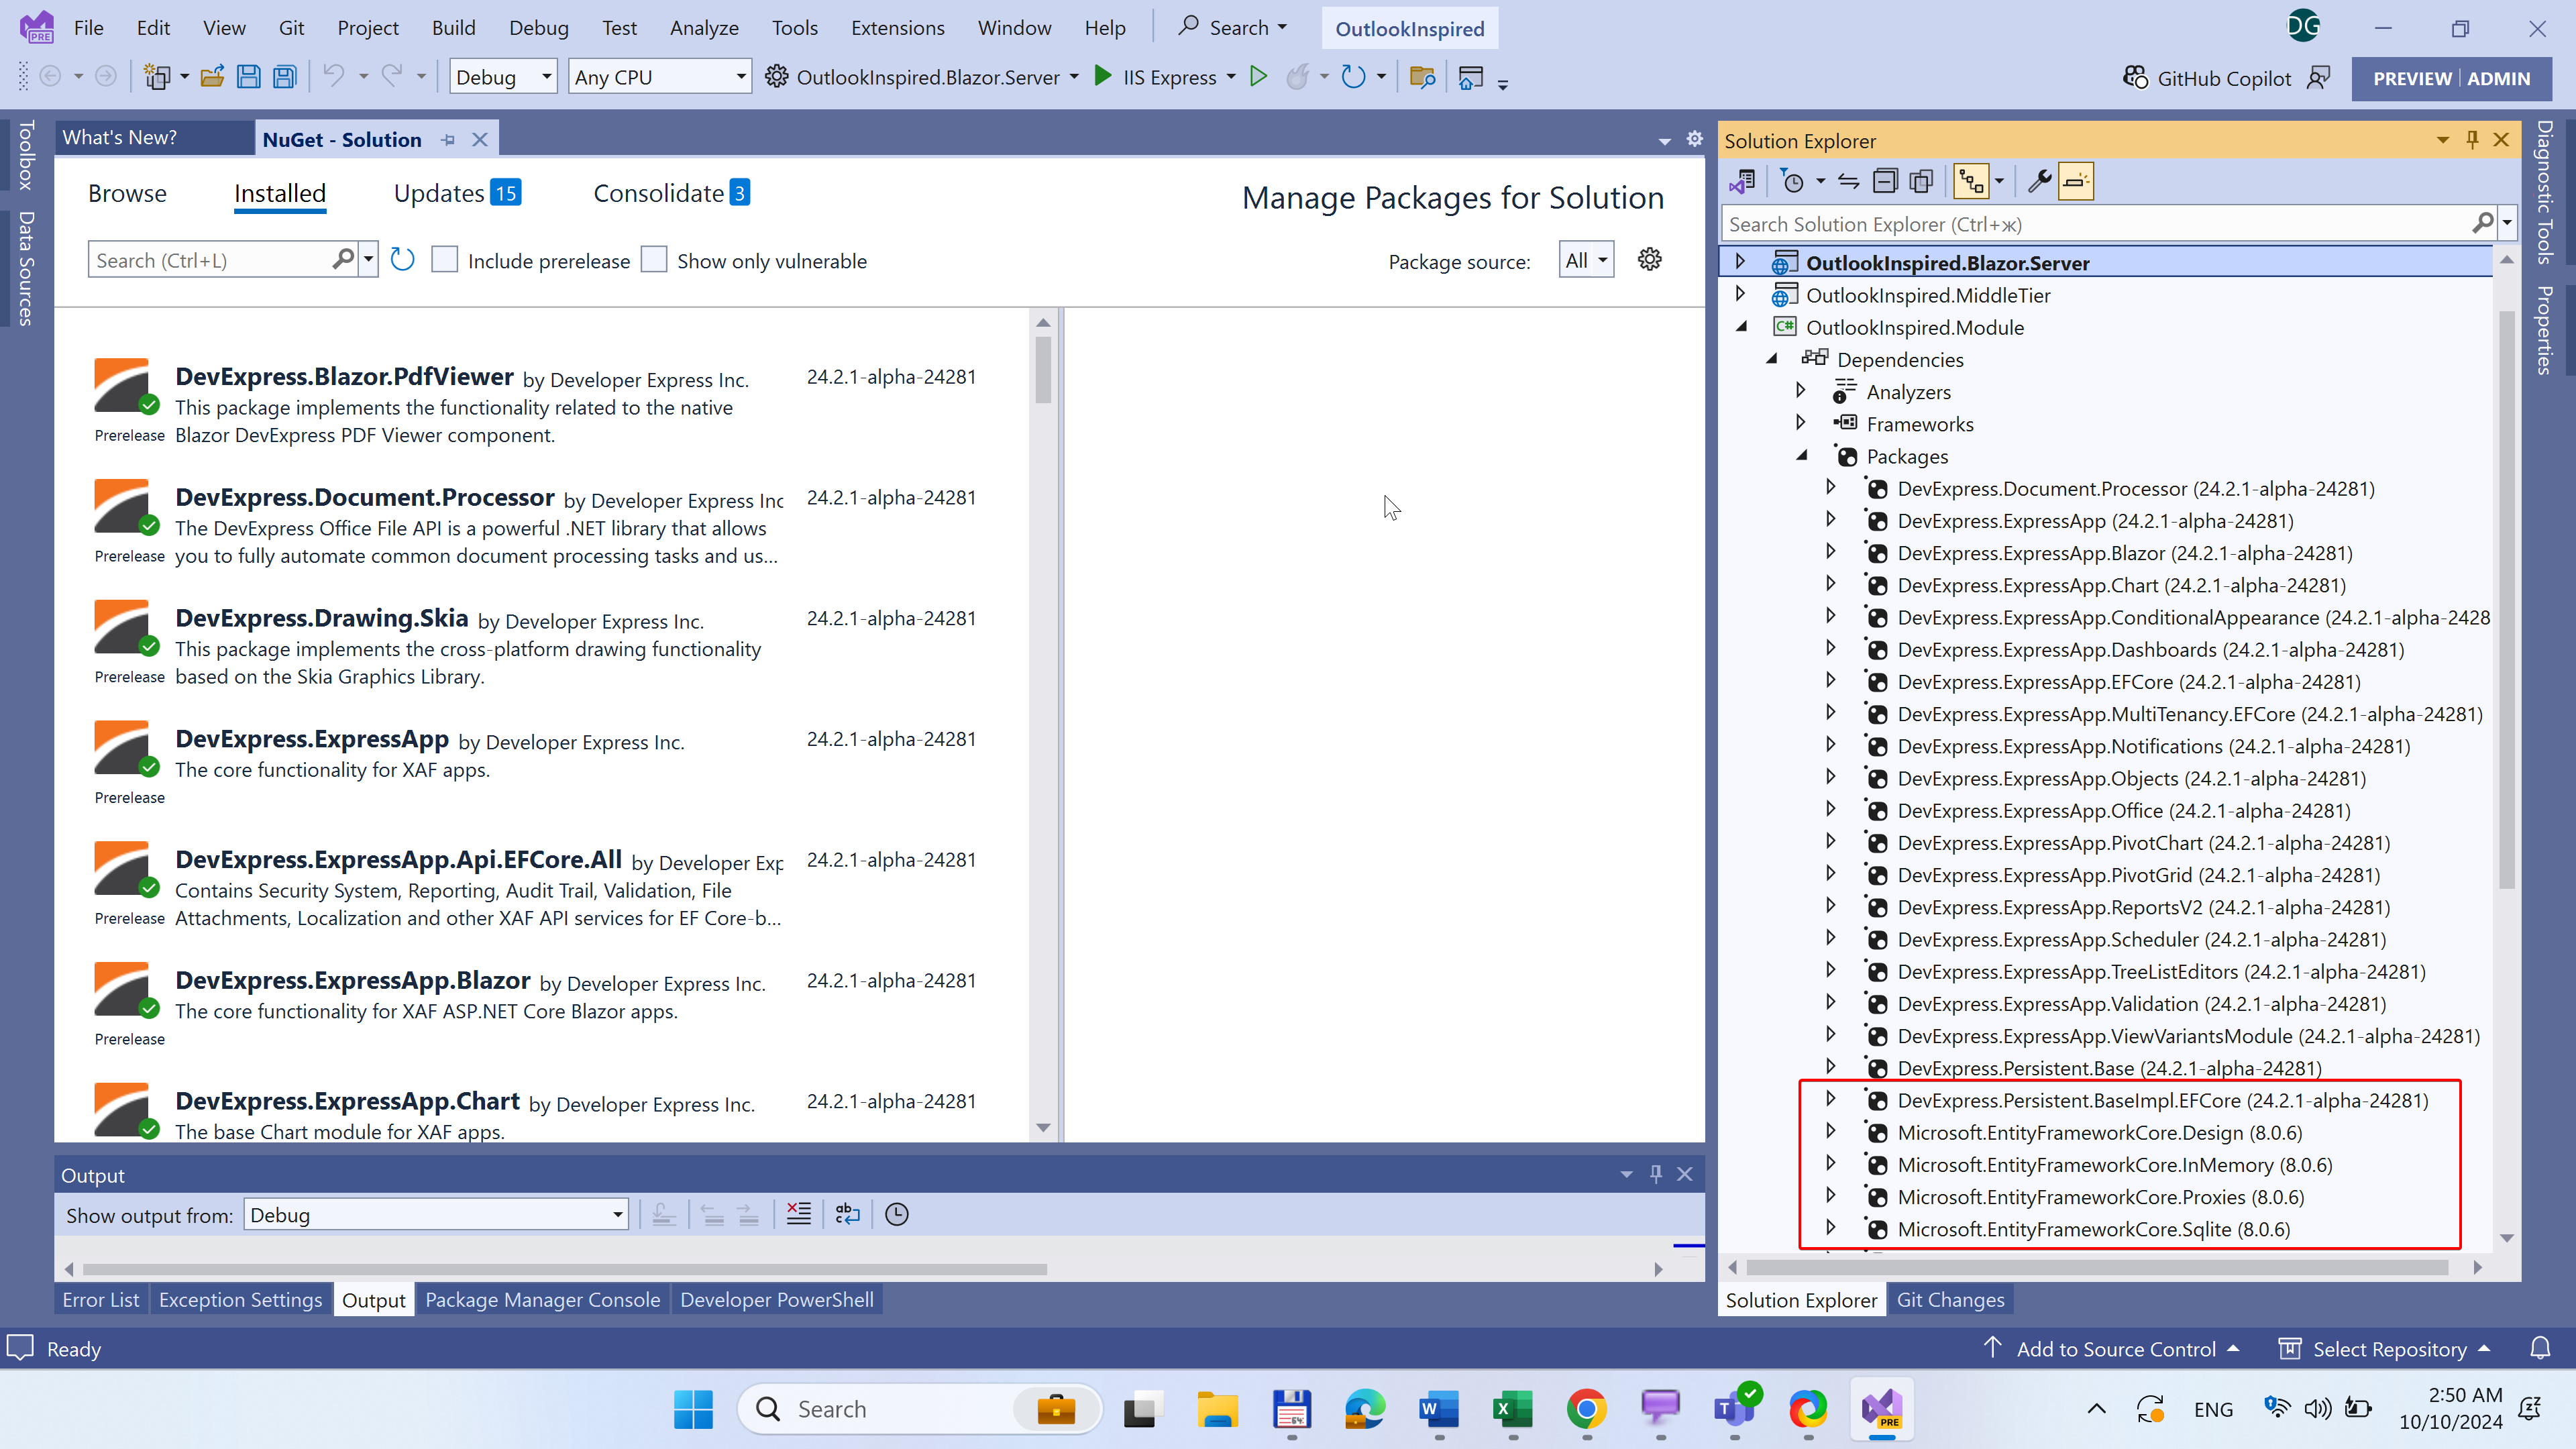2576x1449 pixels.
Task: Click the Undo toolbar arrow
Action: click(x=334, y=76)
